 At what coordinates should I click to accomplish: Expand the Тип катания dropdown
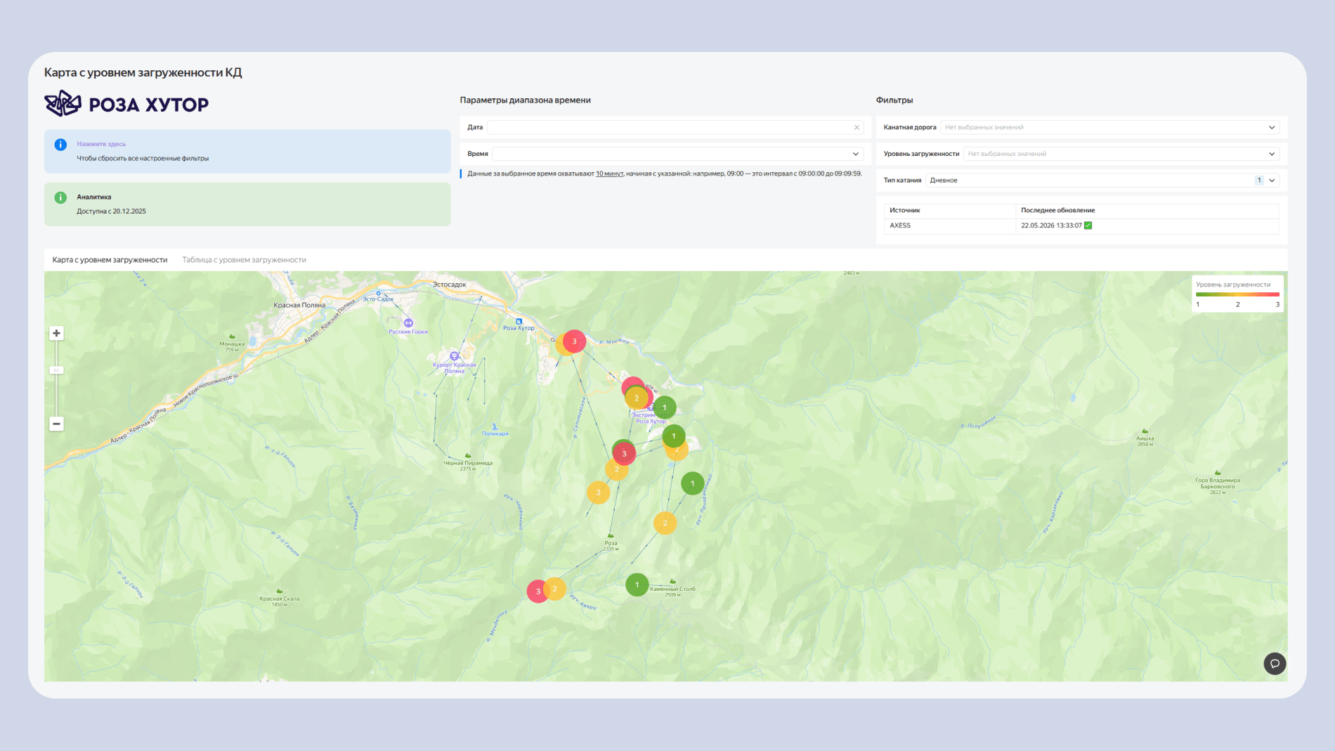(x=1102, y=181)
